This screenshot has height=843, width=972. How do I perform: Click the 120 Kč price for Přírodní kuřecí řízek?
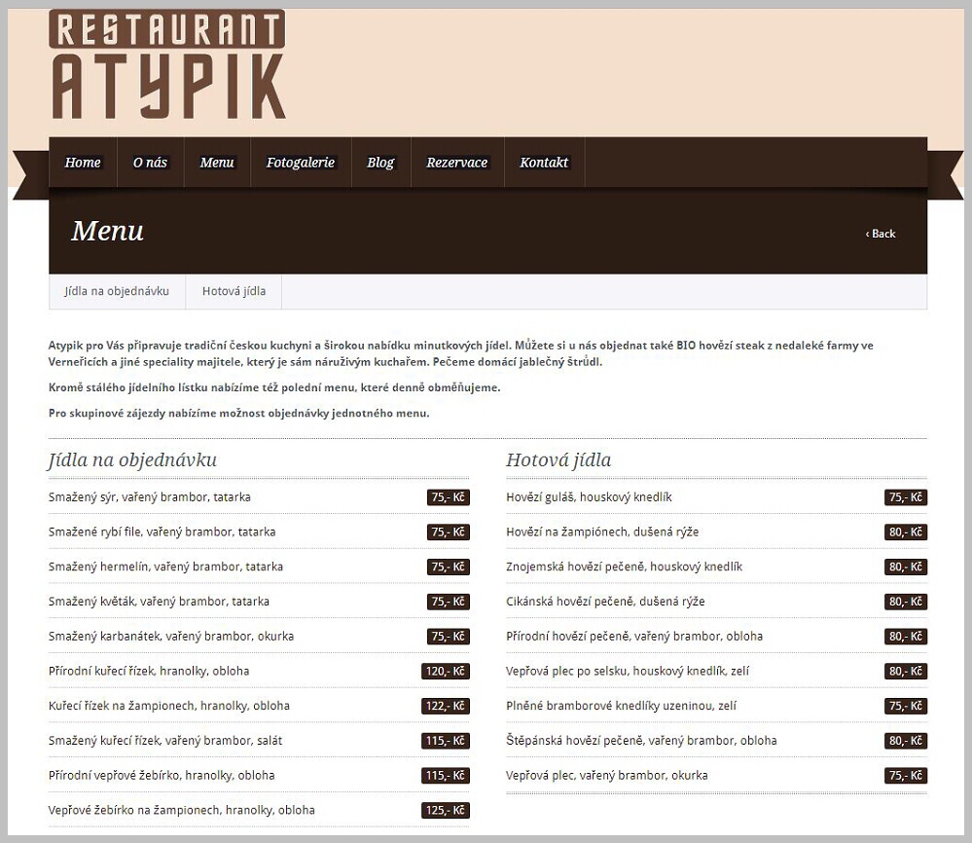(x=446, y=671)
